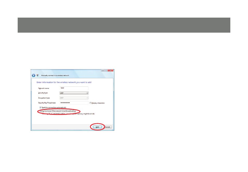248x172 pixels.
Task: Close the wireless network dialog window
Action: (x=110, y=70)
